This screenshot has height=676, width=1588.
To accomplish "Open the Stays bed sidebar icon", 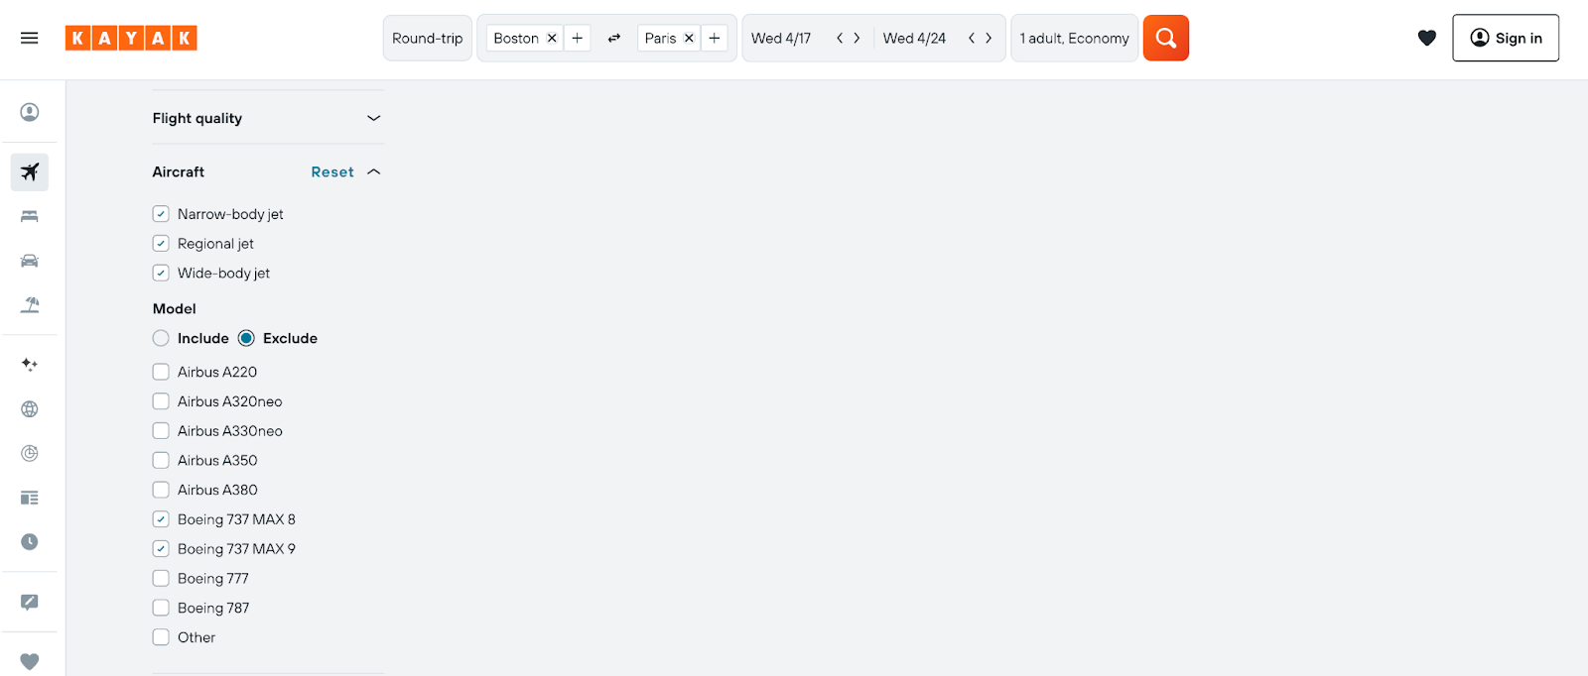I will pos(30,216).
